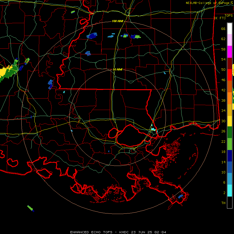234x234 pixels.
Task: Select the navy blue legend swatch
Action: tap(230, 156)
